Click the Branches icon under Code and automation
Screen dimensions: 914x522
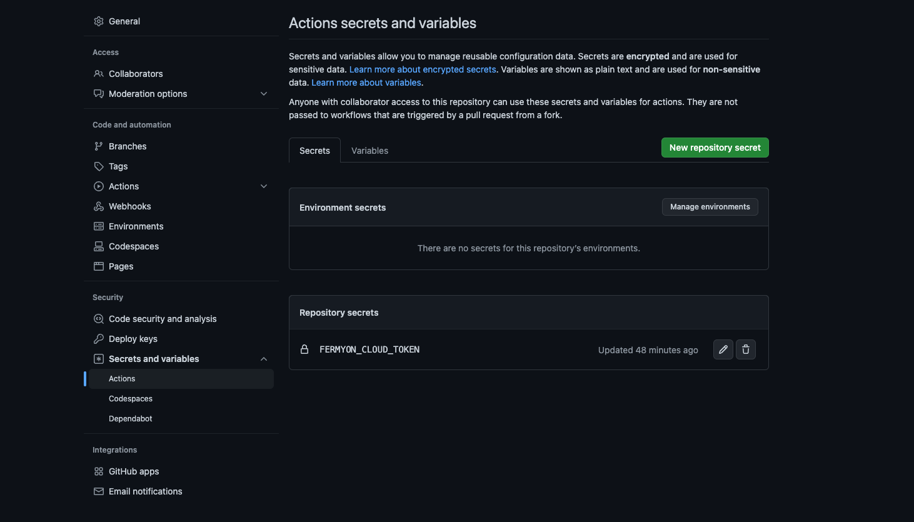point(98,146)
